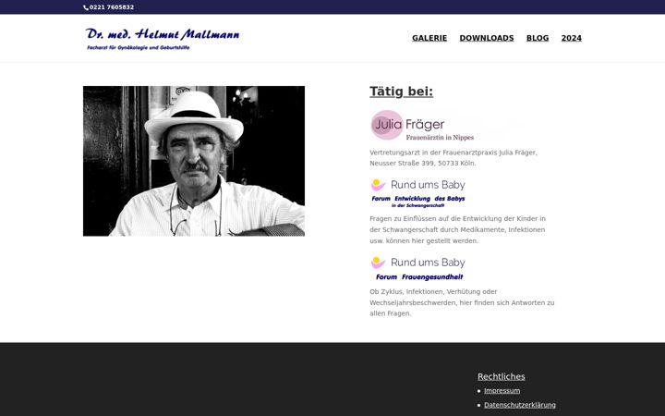Open the DOWNLOADS menu item
The height and width of the screenshot is (416, 665).
pos(487,38)
